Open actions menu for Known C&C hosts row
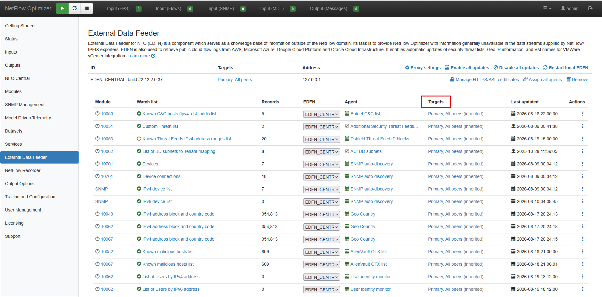Image resolution: width=602 pixels, height=297 pixels. click(583, 114)
